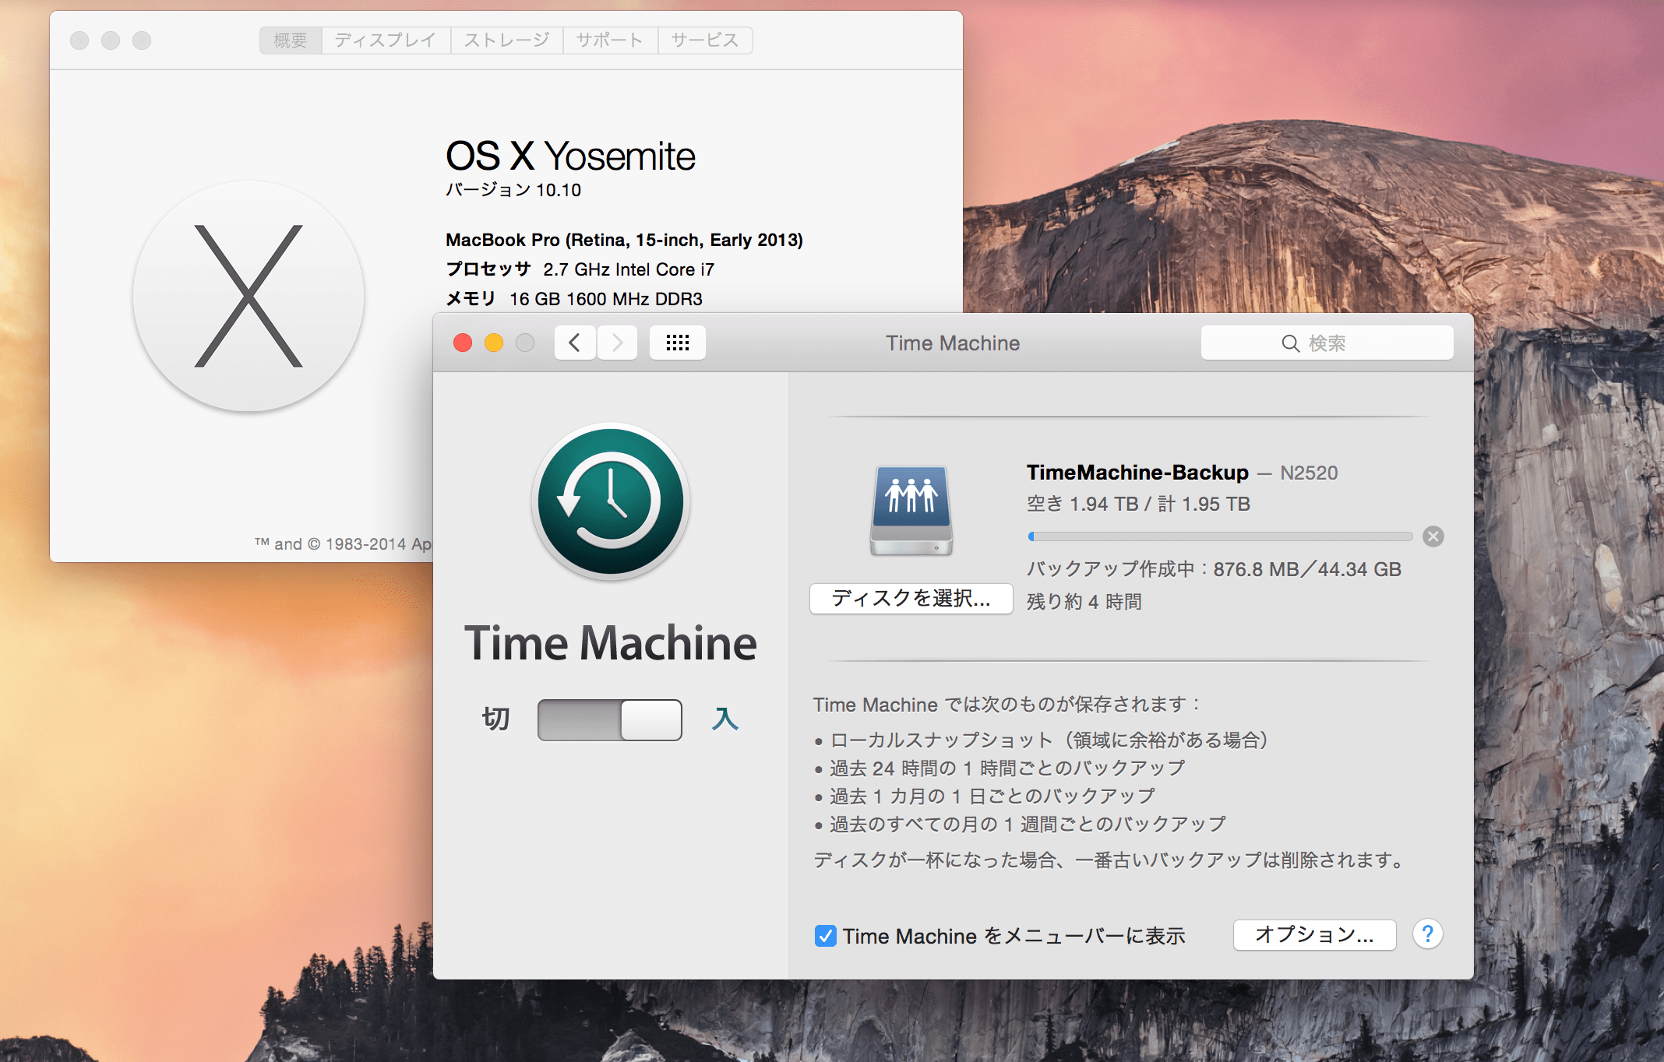The height and width of the screenshot is (1062, 1664).
Task: Select the 概要 tab in About window
Action: pos(291,40)
